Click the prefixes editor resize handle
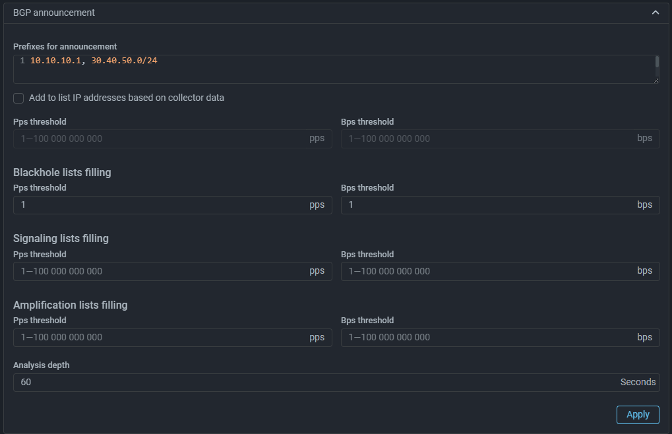The height and width of the screenshot is (434, 672). (x=656, y=80)
